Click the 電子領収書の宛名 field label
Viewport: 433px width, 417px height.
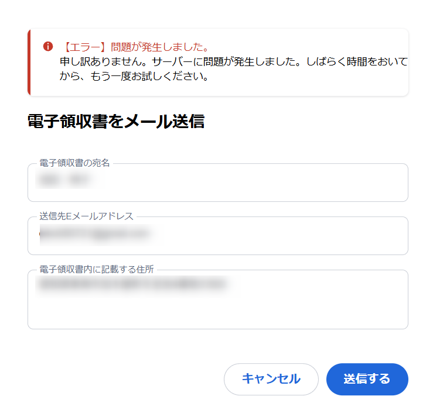click(74, 163)
